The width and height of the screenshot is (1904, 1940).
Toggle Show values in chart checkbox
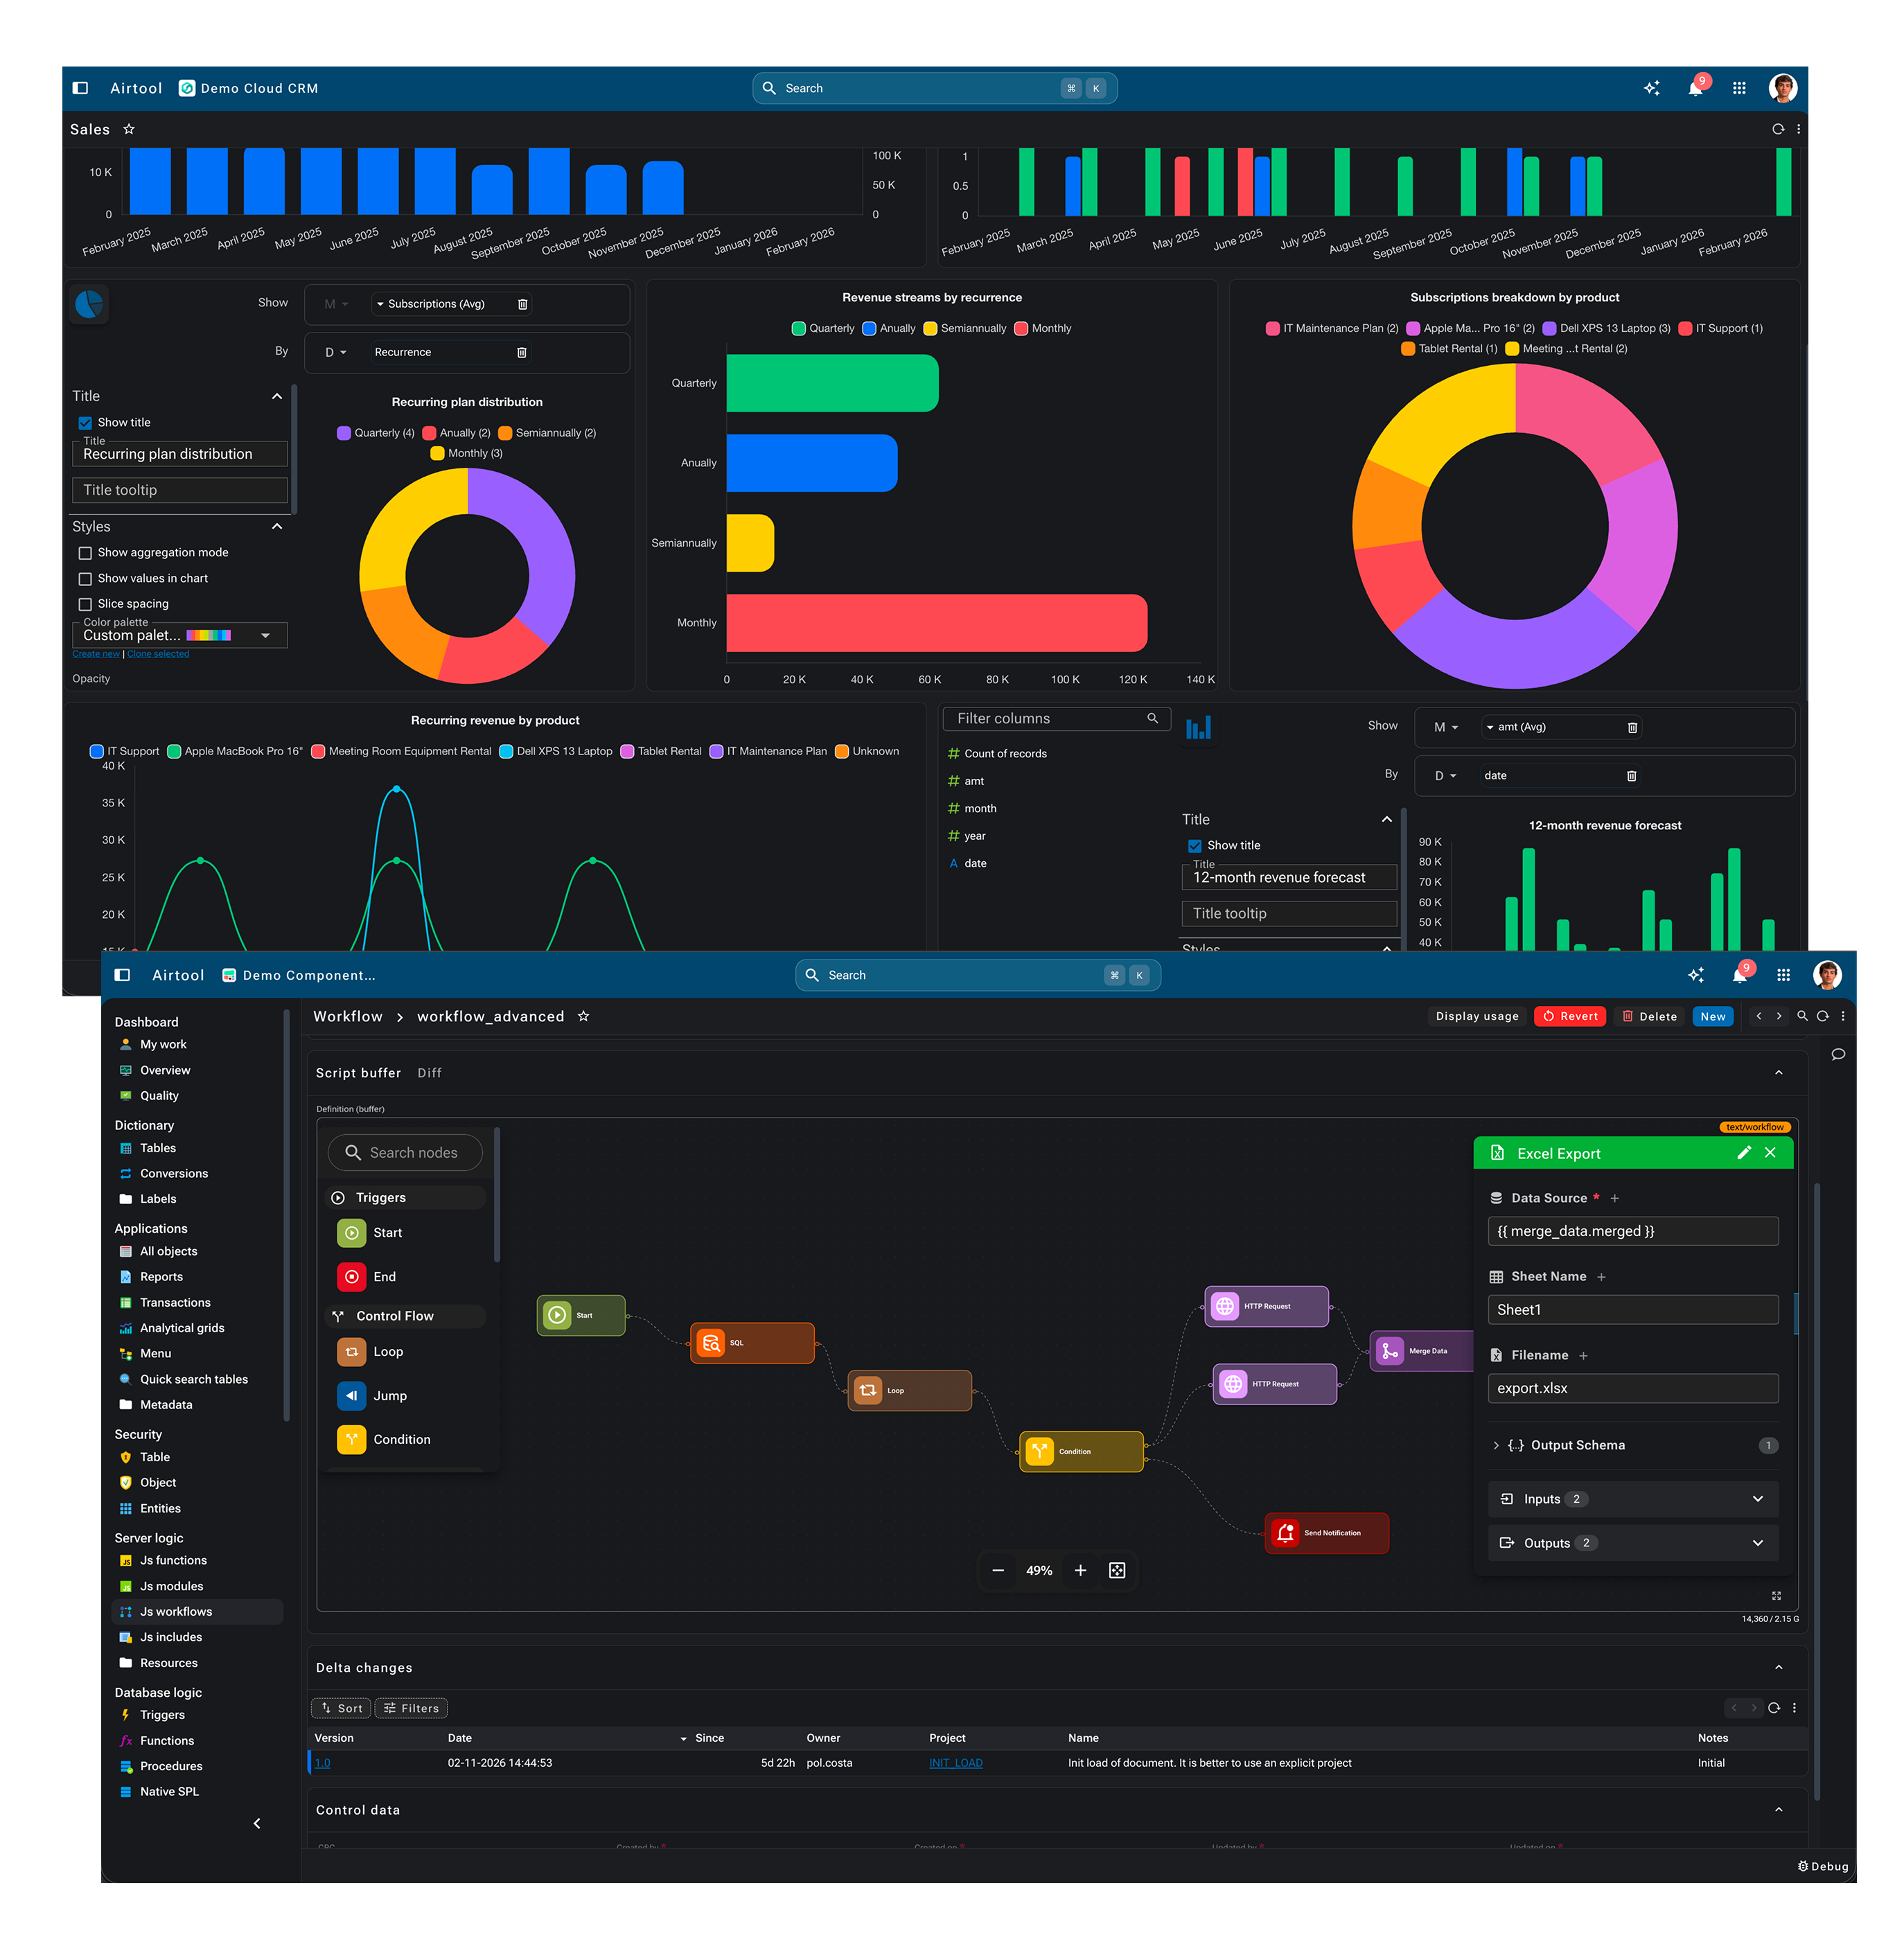tap(85, 579)
